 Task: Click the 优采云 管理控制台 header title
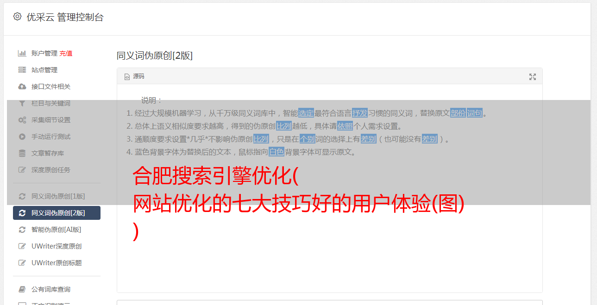click(65, 17)
